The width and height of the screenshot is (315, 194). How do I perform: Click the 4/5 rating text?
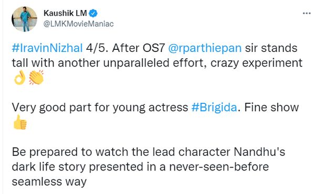point(97,48)
